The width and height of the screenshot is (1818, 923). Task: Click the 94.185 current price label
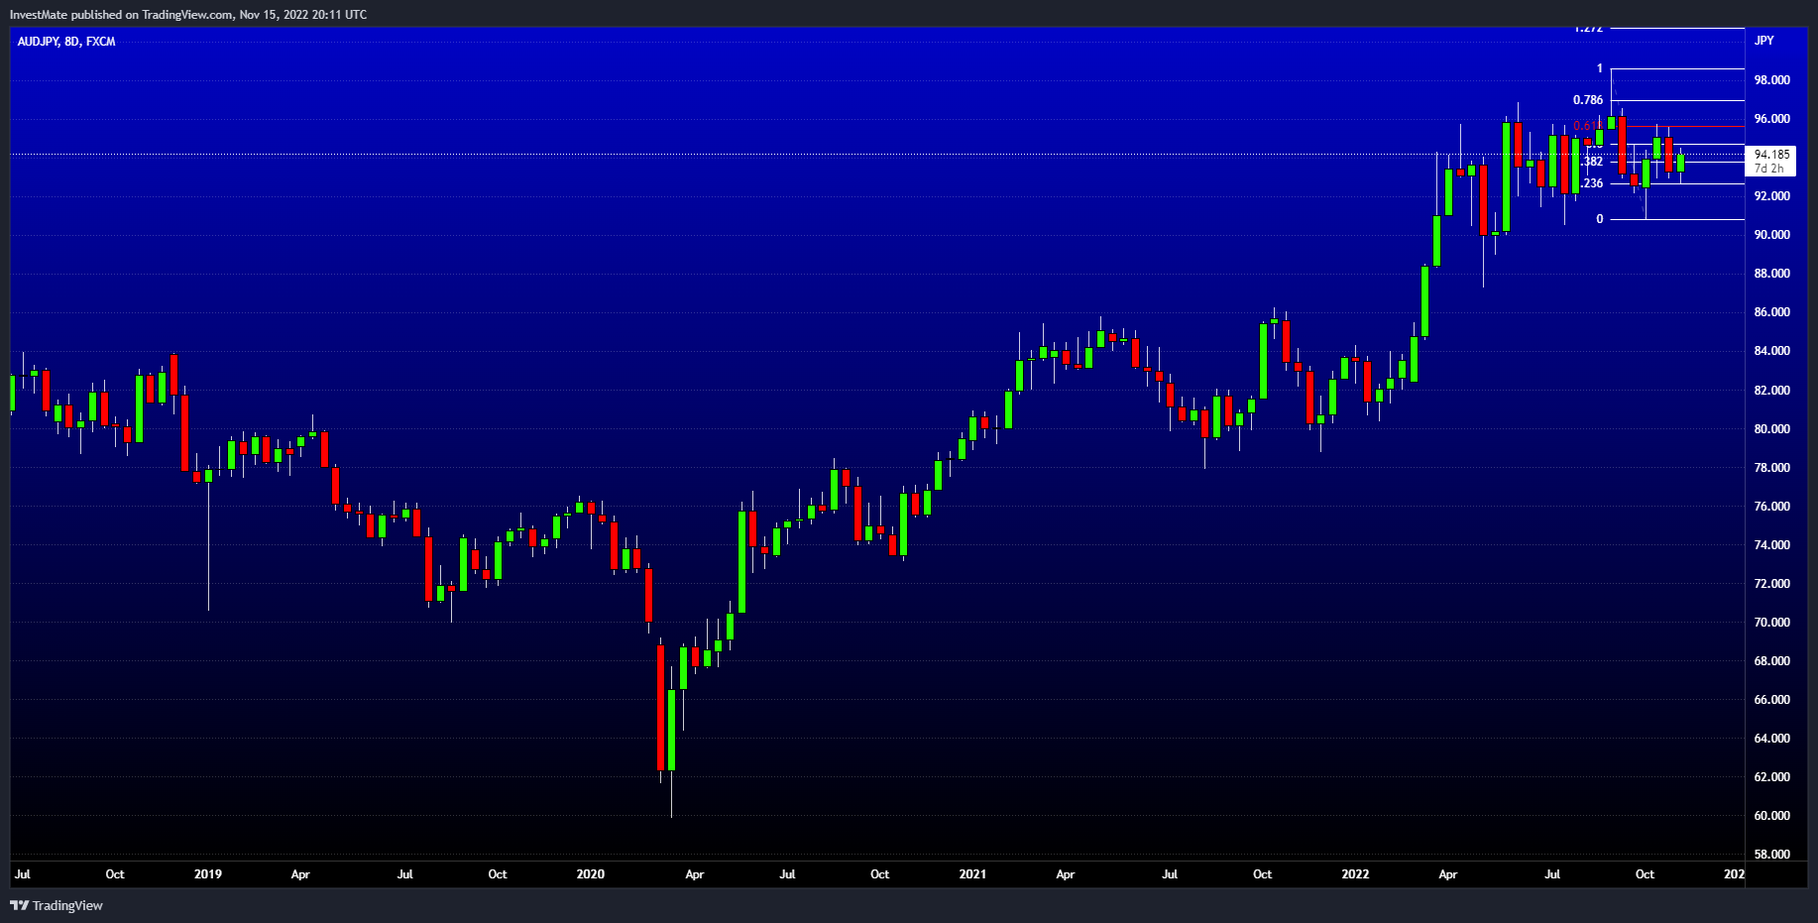tap(1771, 155)
